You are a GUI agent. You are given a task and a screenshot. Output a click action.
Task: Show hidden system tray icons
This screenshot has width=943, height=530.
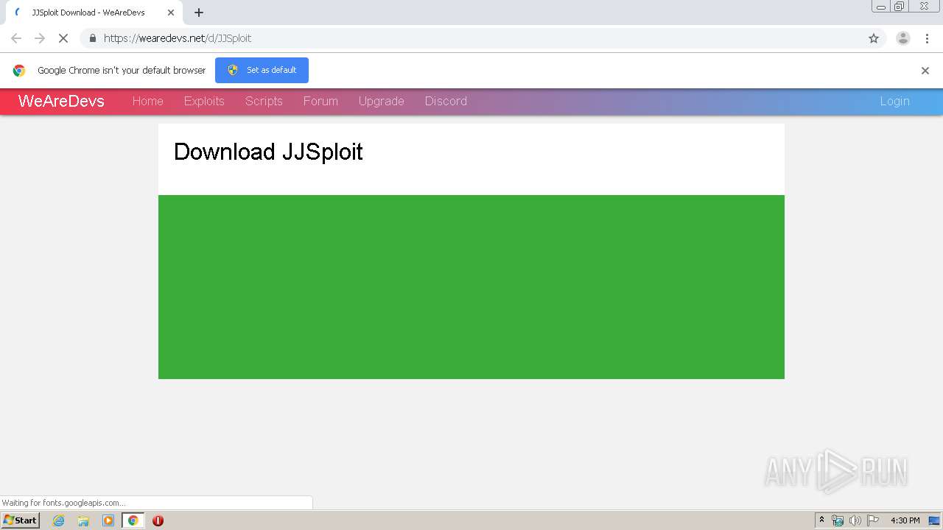click(822, 520)
